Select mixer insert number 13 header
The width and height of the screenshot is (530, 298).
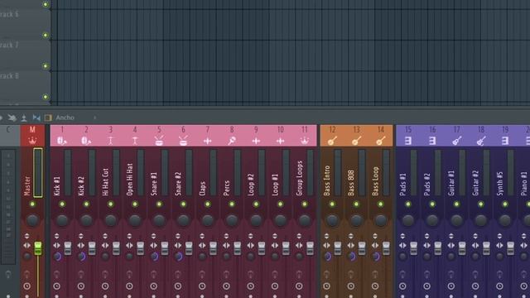pos(356,136)
